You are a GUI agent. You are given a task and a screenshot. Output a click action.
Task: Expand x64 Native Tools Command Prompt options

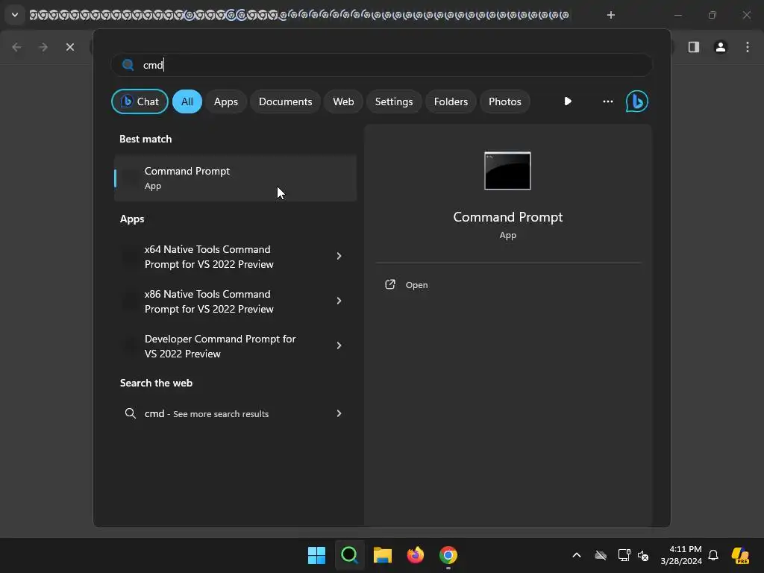tap(339, 256)
